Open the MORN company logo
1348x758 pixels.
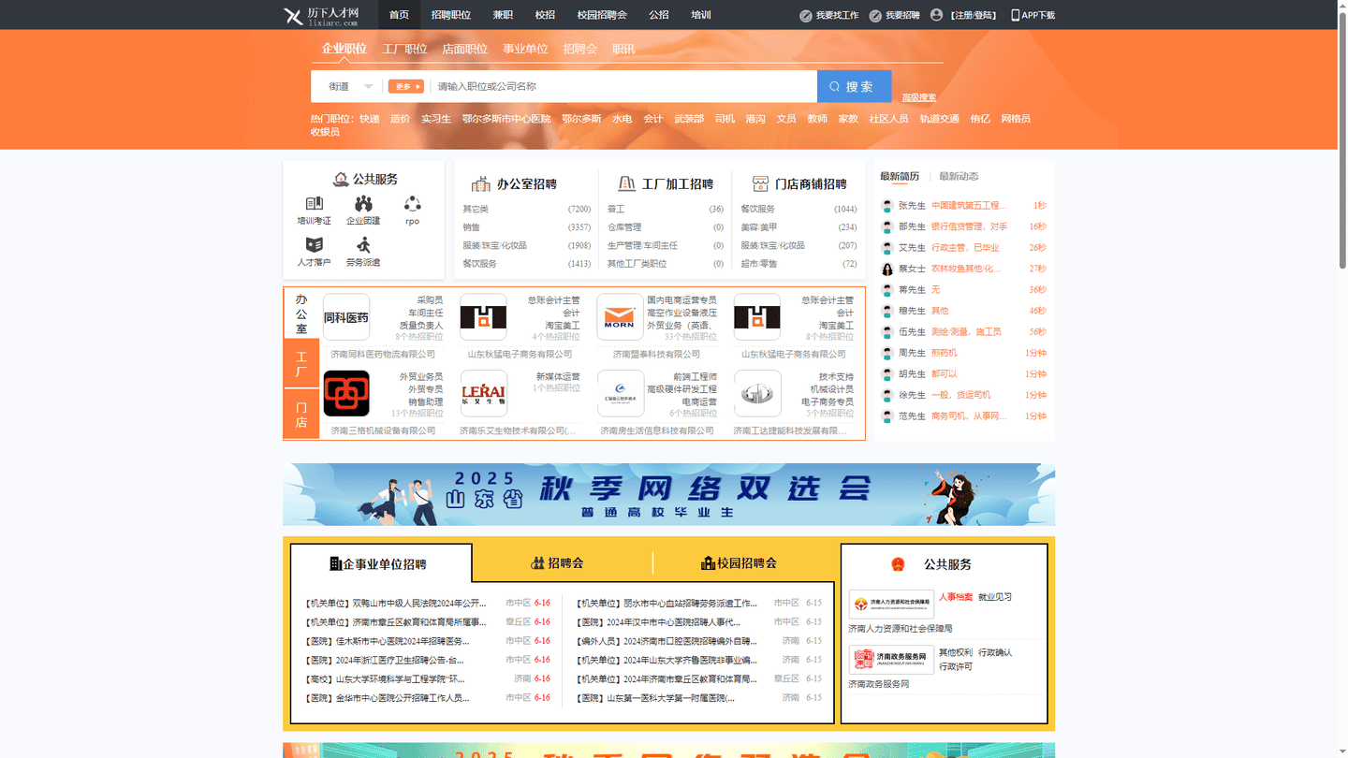620,317
